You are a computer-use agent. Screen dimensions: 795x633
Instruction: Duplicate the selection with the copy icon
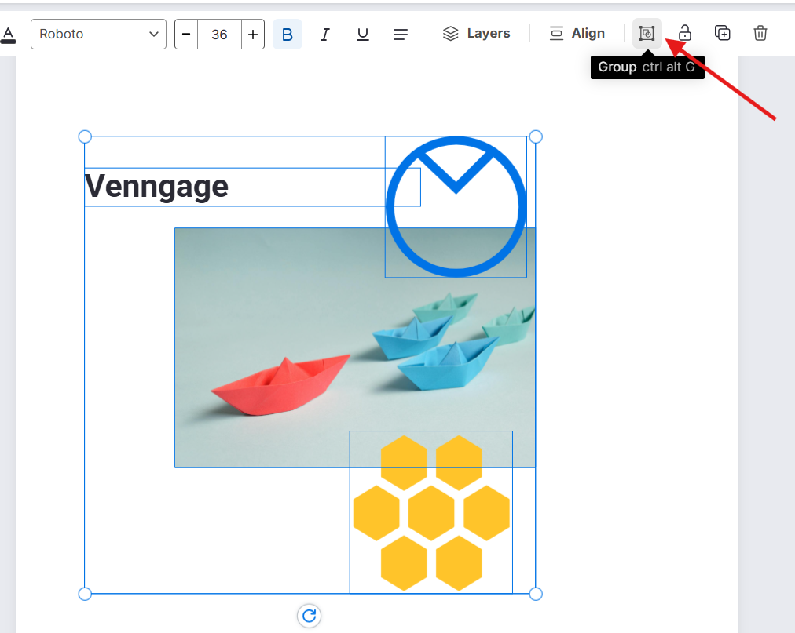tap(722, 34)
